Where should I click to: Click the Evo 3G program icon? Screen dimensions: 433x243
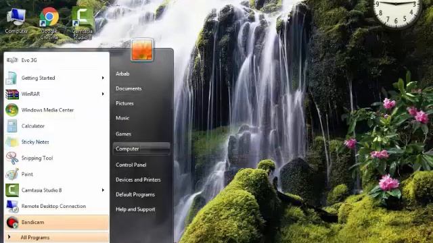tap(12, 60)
